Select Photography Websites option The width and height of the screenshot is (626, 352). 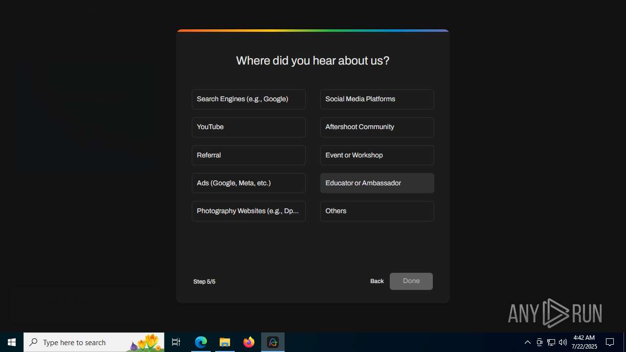(248, 211)
